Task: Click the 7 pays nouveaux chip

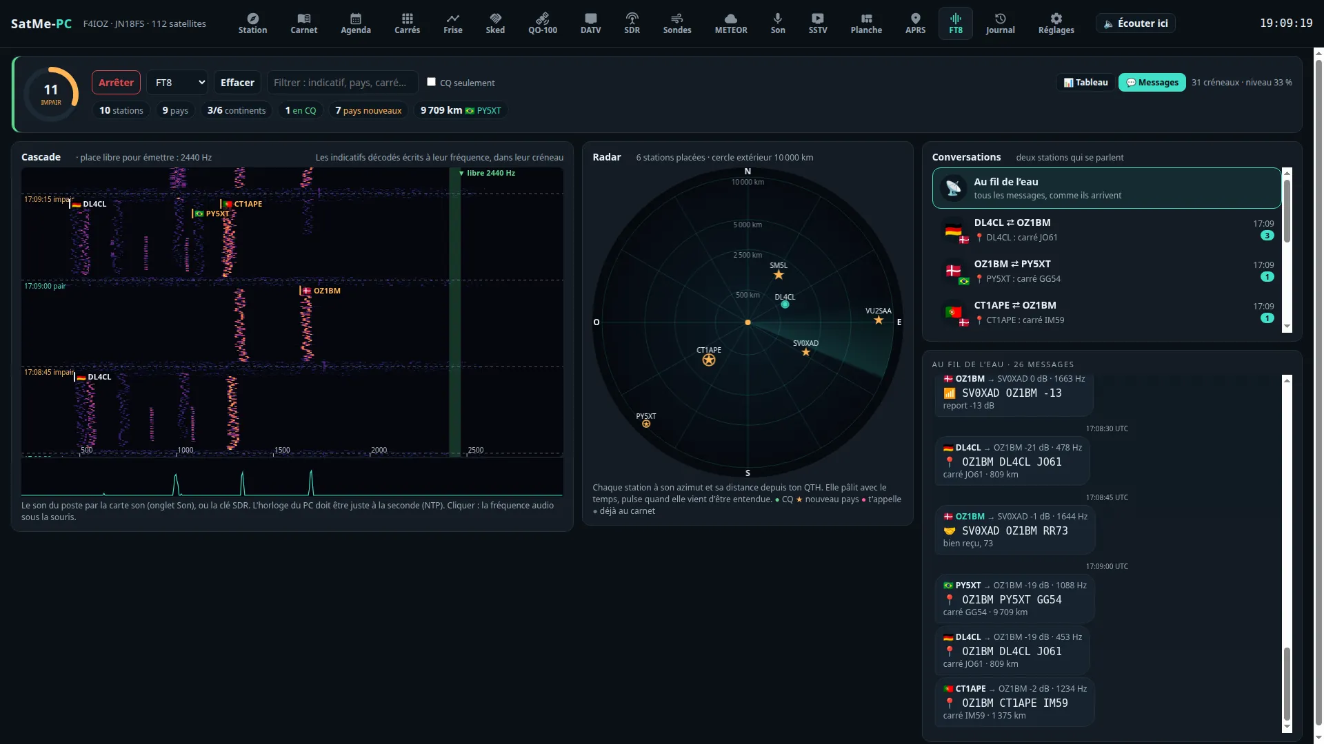Action: tap(368, 110)
